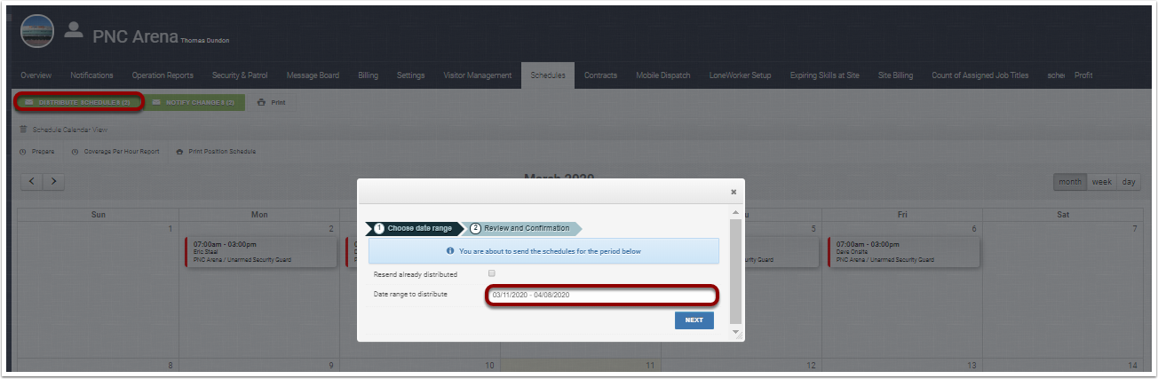Go to next month with right arrow

click(53, 181)
